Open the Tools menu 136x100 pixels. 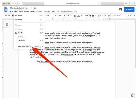40,11
